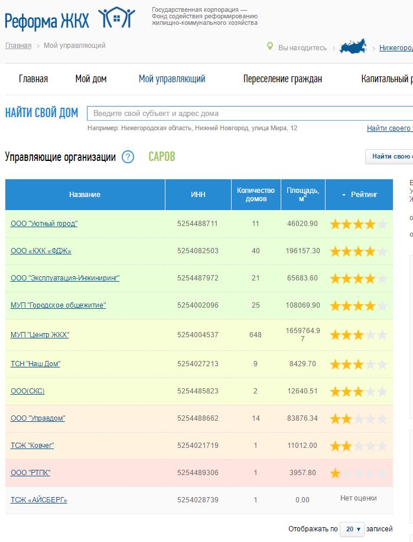Click the Нет оценки text
Image resolution: width=413 pixels, height=542 pixels.
tap(359, 498)
